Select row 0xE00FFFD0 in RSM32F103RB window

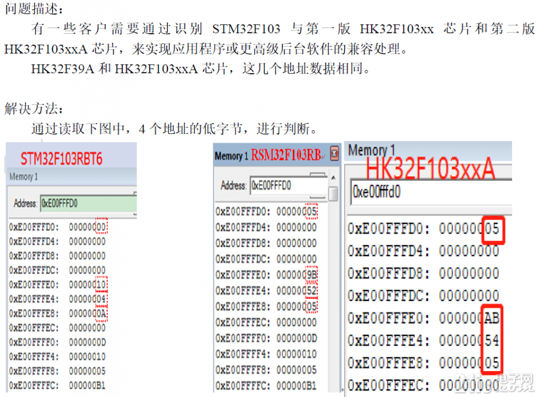266,211
